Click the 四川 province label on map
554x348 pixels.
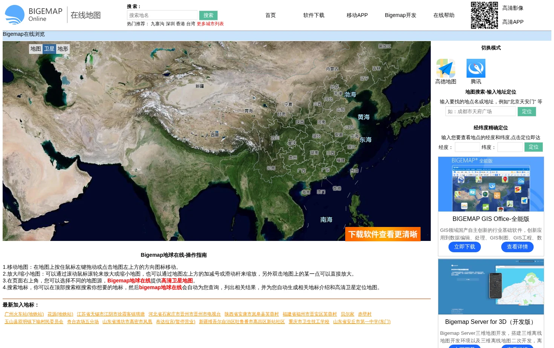pyautogui.click(x=275, y=138)
